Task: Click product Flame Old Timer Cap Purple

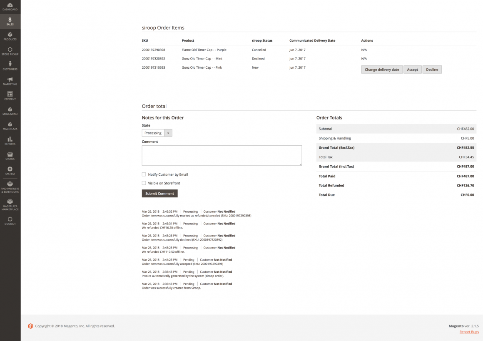Action: coord(204,50)
